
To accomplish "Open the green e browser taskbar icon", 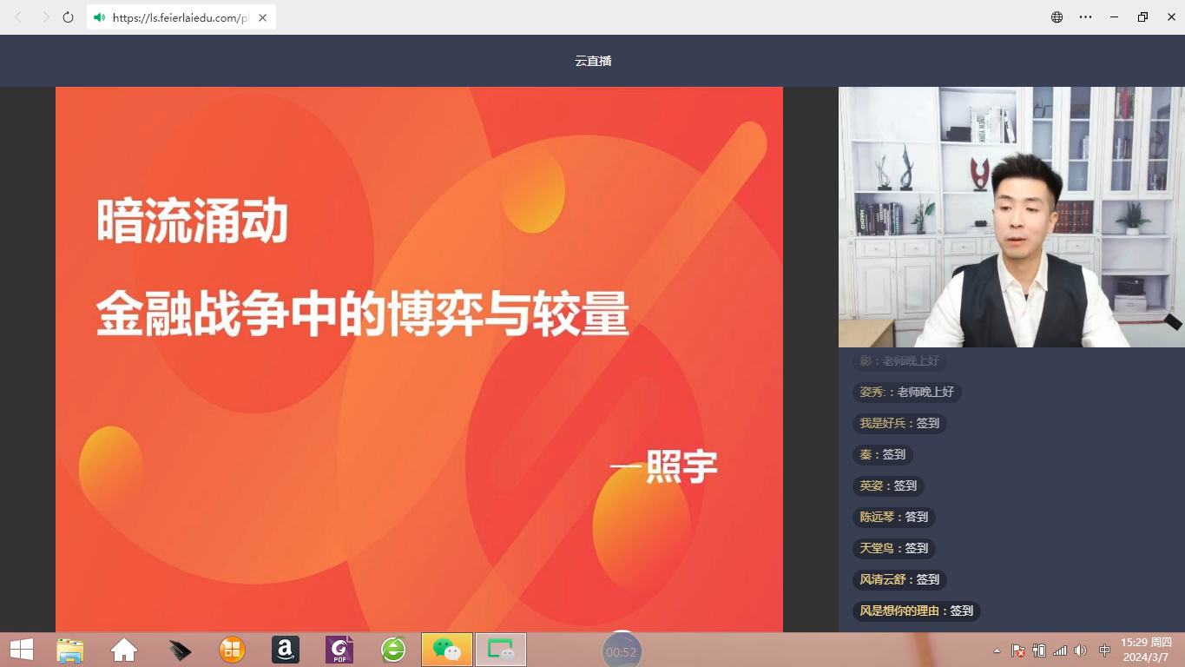I will click(x=393, y=650).
